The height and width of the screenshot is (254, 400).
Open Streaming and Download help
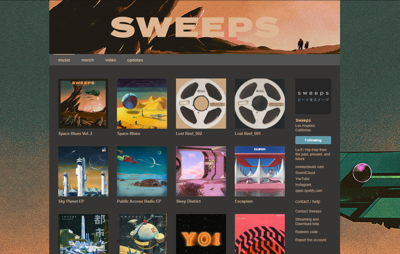coord(307,221)
